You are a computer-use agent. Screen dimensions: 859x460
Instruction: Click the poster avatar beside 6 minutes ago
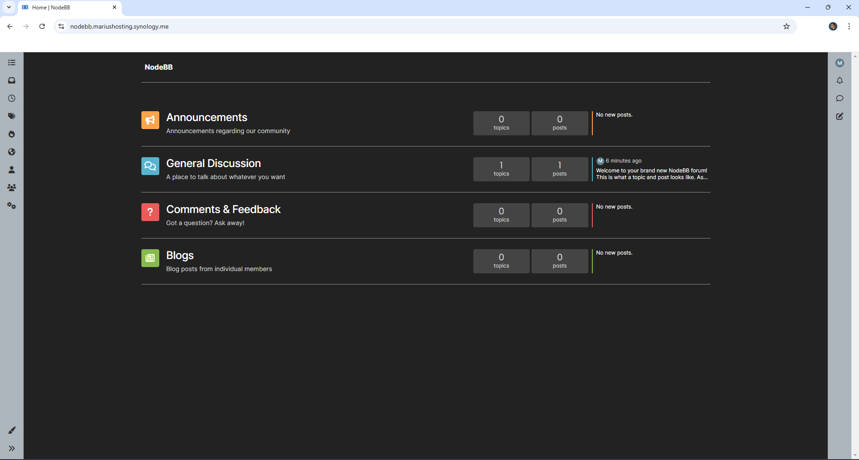click(x=600, y=161)
